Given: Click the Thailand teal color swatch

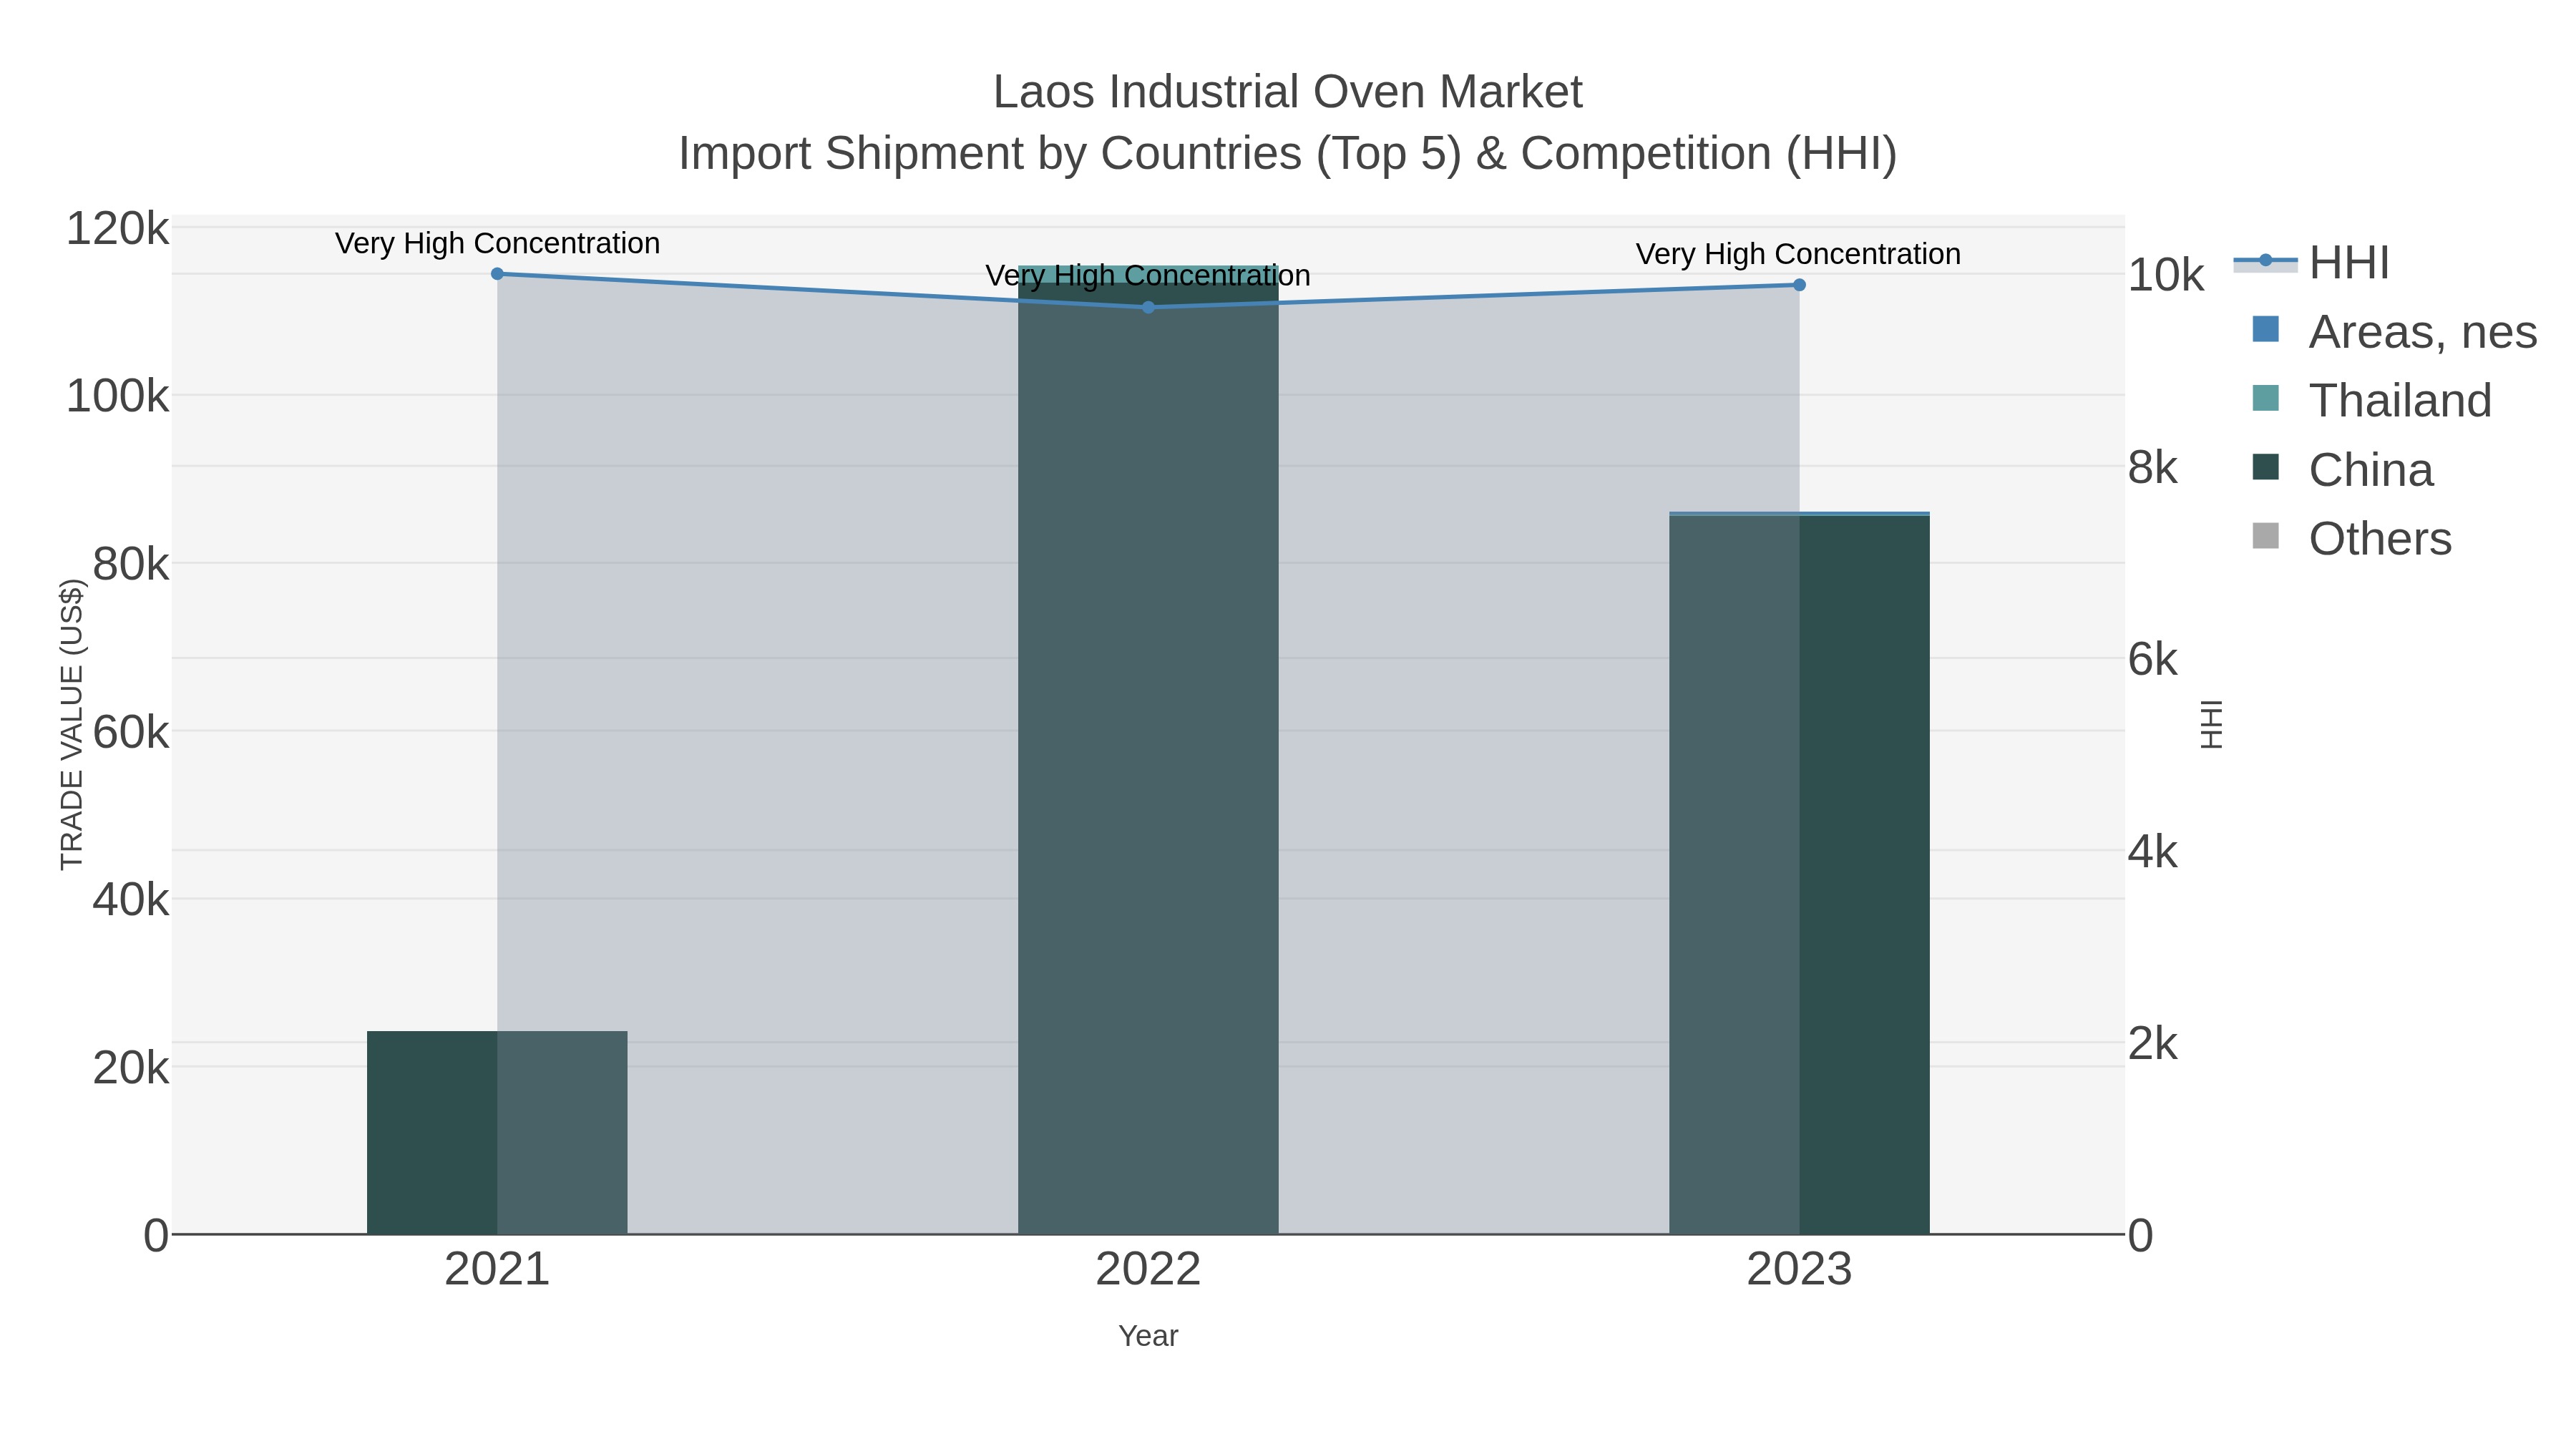Looking at the screenshot, I should (2266, 398).
